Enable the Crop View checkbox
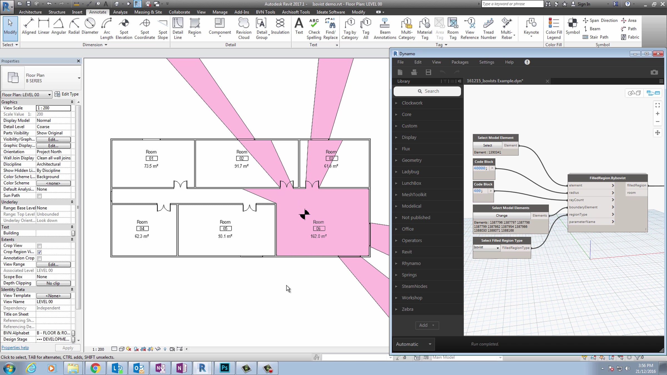This screenshot has width=667, height=375. coord(39,246)
